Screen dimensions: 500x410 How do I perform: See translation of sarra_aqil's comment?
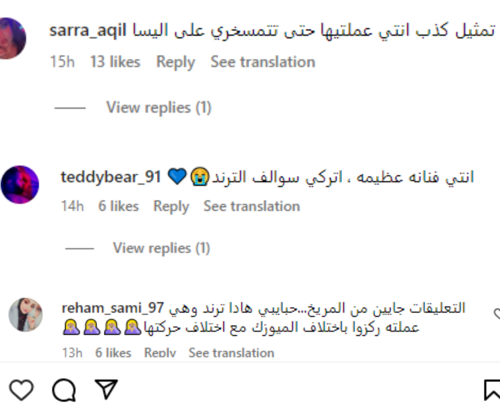[x=263, y=62]
